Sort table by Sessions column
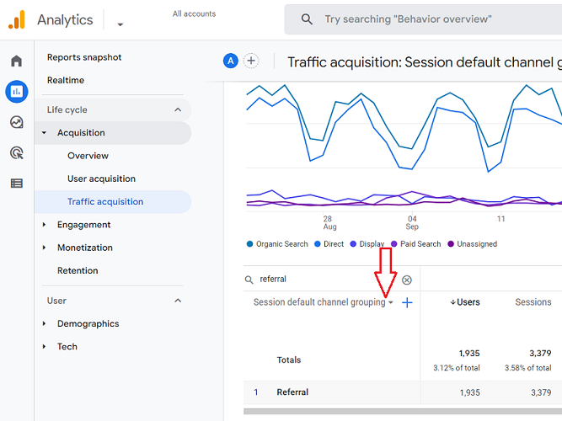The image size is (562, 421). click(533, 302)
